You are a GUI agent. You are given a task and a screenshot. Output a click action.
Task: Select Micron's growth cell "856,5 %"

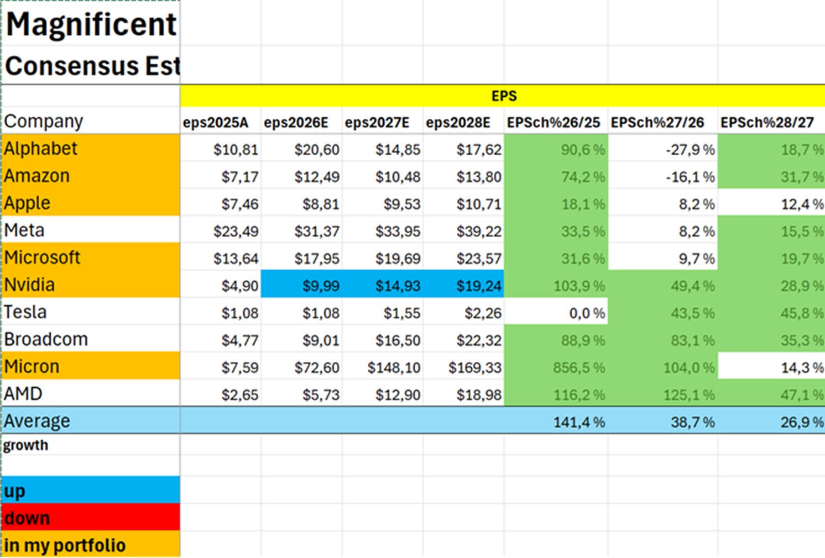[556, 366]
